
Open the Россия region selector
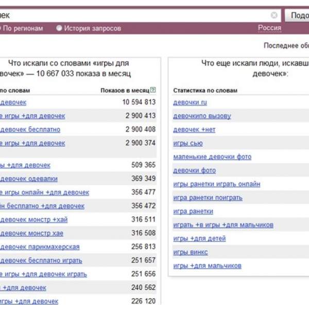pyautogui.click(x=269, y=28)
